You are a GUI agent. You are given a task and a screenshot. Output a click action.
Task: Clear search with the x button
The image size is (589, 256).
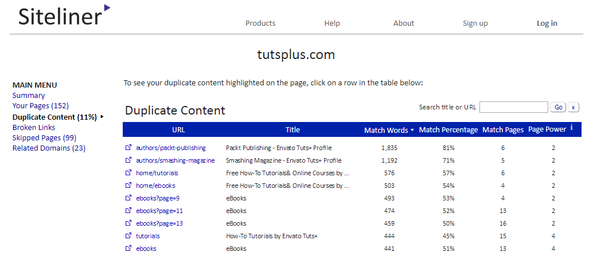(x=573, y=107)
